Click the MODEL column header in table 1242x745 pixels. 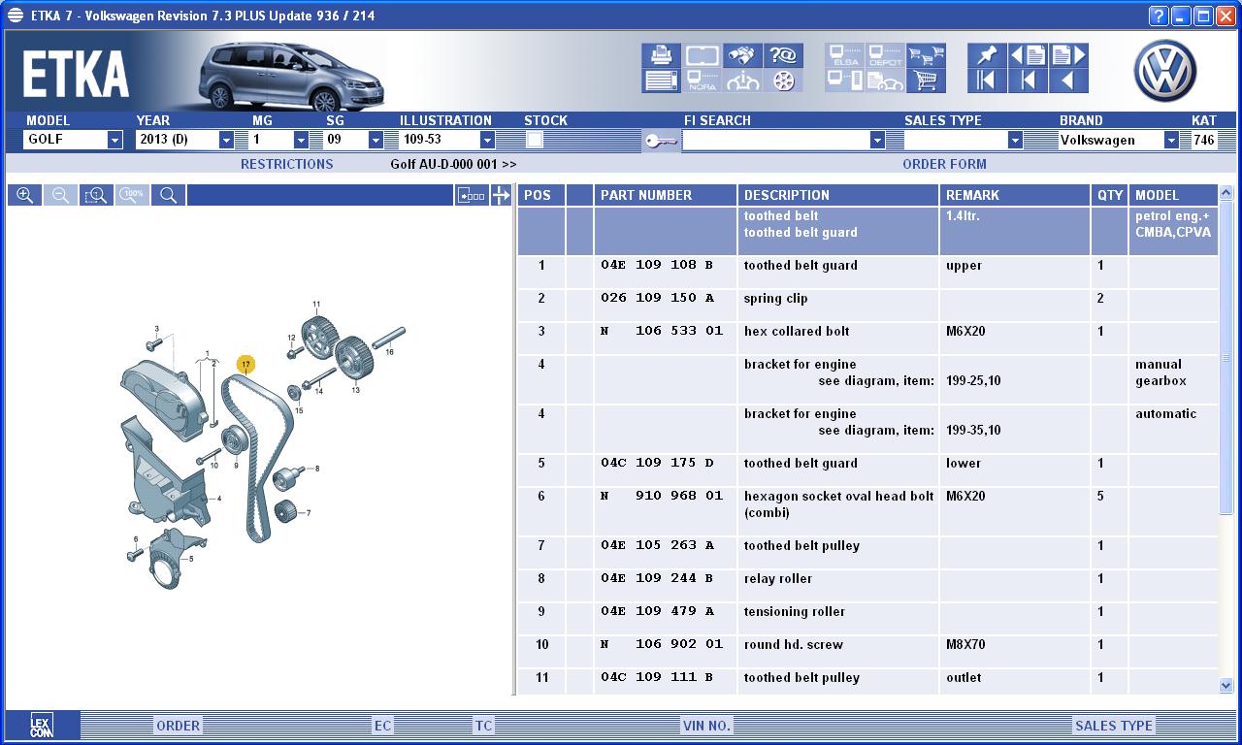pyautogui.click(x=1173, y=195)
